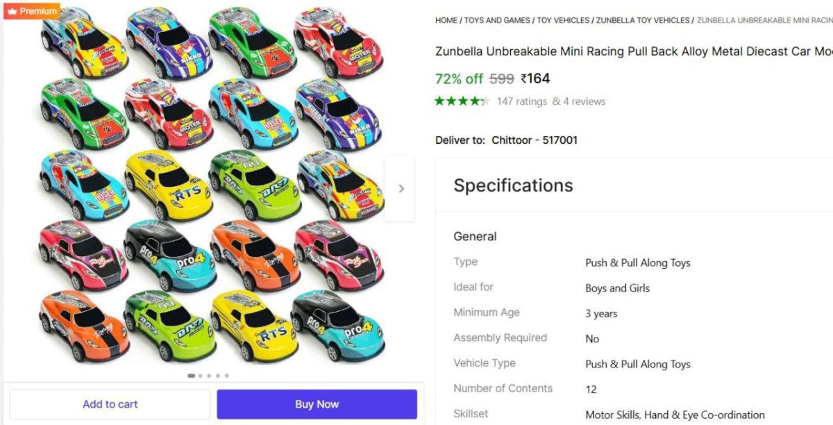The width and height of the screenshot is (833, 425).
Task: Jump to the last carousel dot
Action: pyautogui.click(x=226, y=376)
